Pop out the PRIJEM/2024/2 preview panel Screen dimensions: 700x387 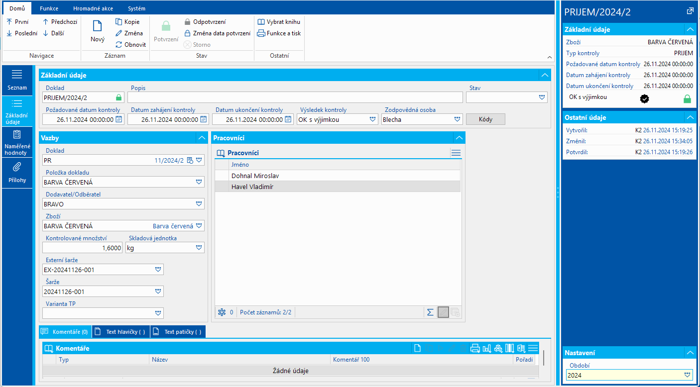(x=690, y=11)
